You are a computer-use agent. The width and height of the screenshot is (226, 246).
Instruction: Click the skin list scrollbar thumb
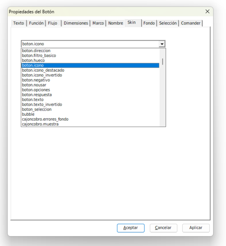pyautogui.click(x=163, y=61)
